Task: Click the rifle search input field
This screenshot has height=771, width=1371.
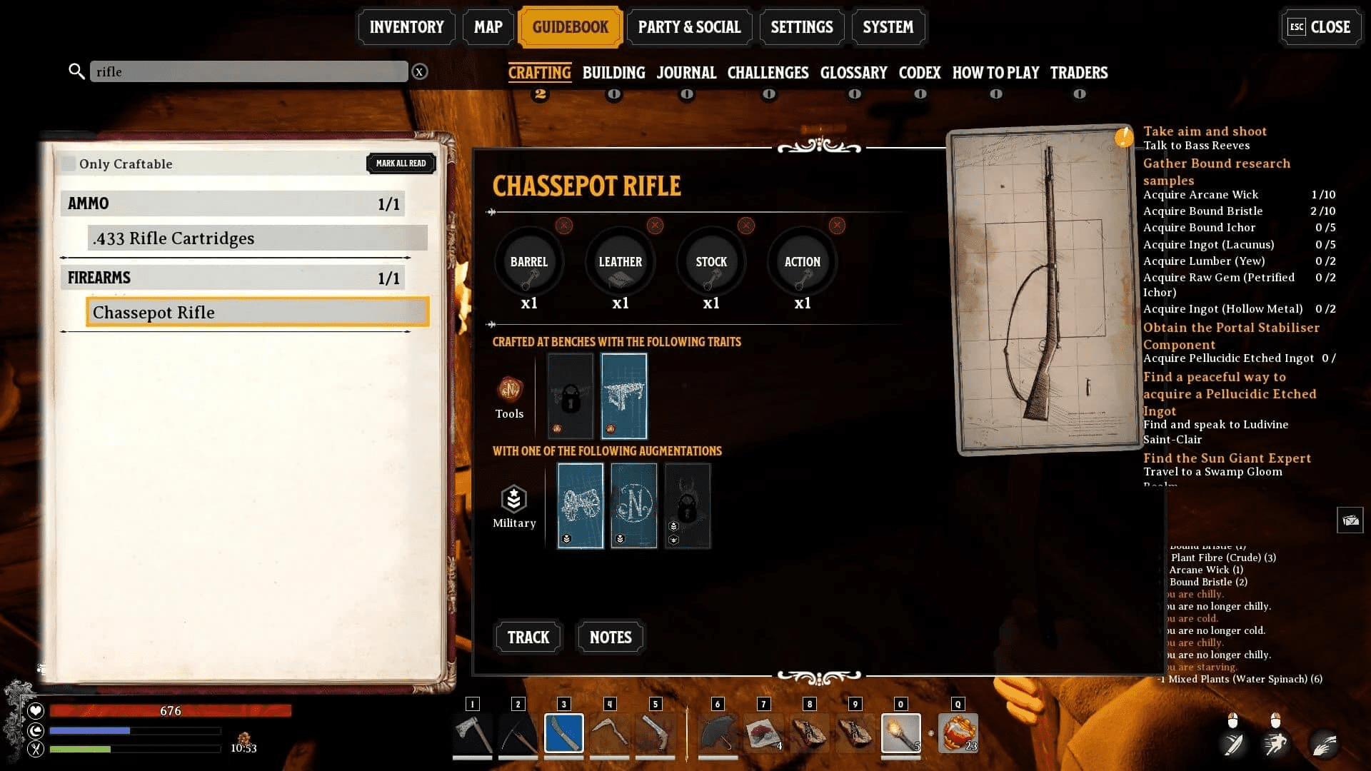Action: point(249,71)
